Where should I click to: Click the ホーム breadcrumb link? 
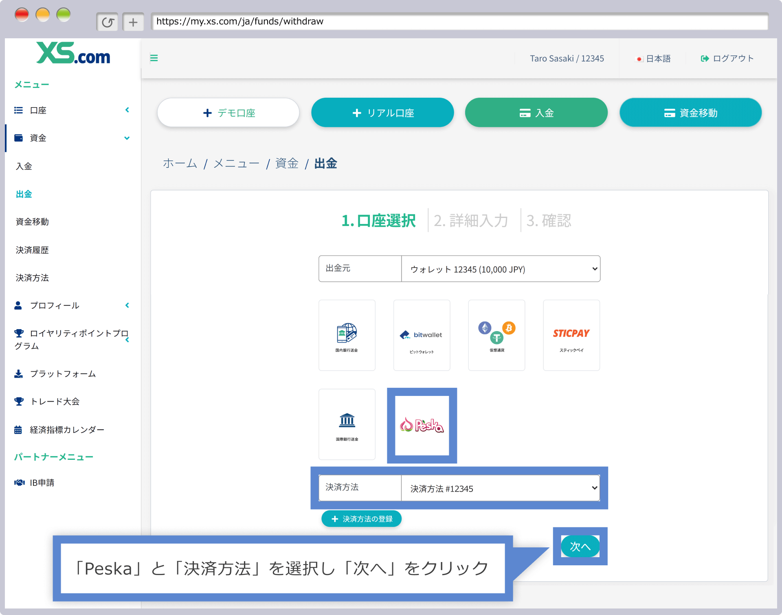[x=180, y=164]
